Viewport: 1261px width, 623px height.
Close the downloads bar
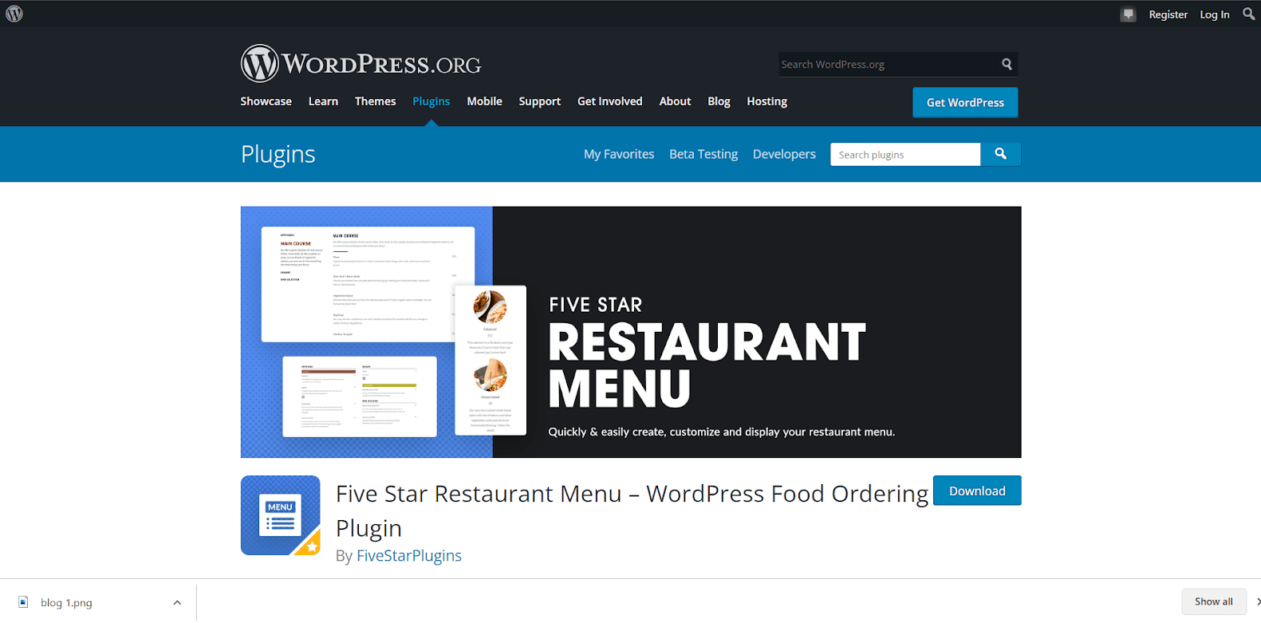(x=1258, y=601)
